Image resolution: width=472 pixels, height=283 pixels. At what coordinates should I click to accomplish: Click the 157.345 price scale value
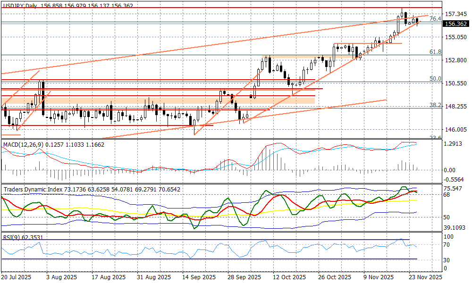[x=456, y=14]
